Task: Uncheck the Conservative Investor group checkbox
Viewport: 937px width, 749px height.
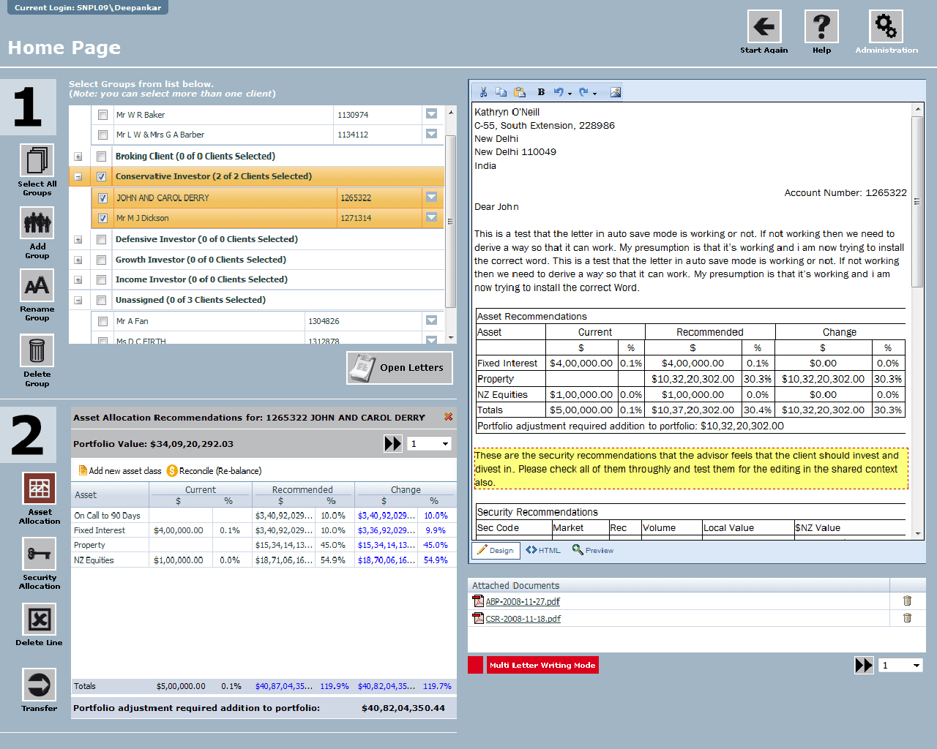Action: click(x=102, y=176)
